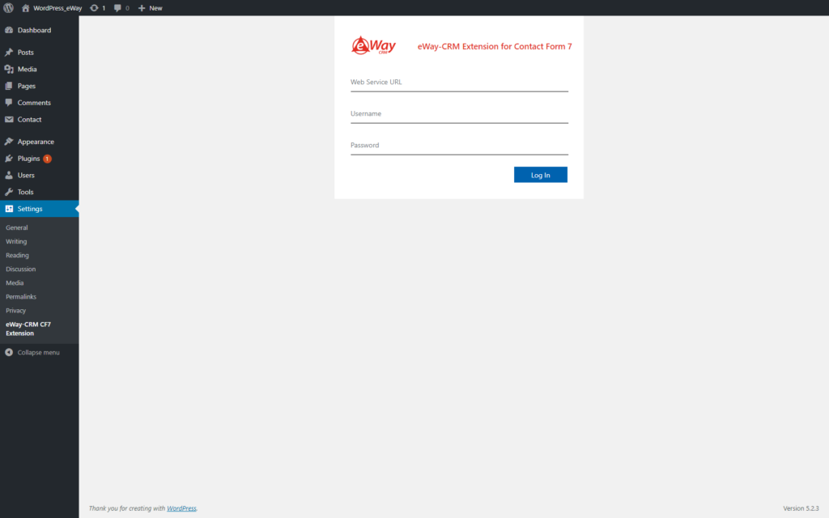Click the Tools wrench icon
Screen dimensions: 829x518
[x=9, y=192]
